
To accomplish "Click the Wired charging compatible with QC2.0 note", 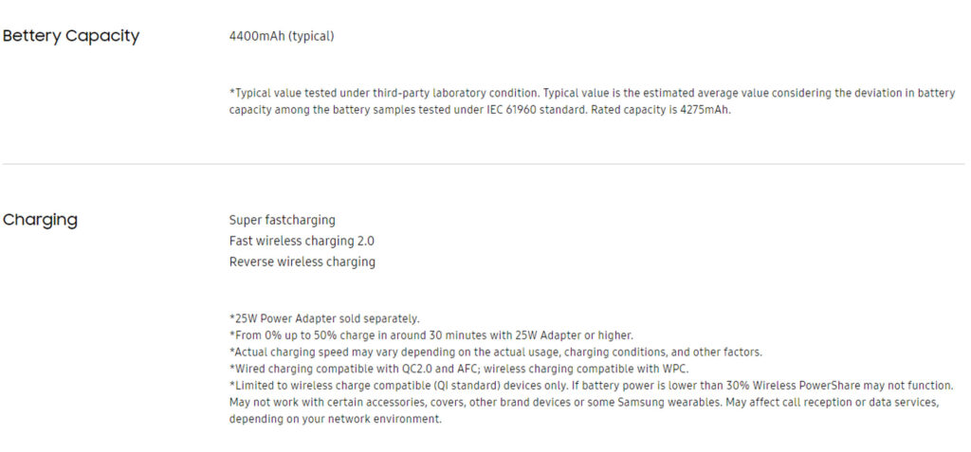I will (459, 369).
